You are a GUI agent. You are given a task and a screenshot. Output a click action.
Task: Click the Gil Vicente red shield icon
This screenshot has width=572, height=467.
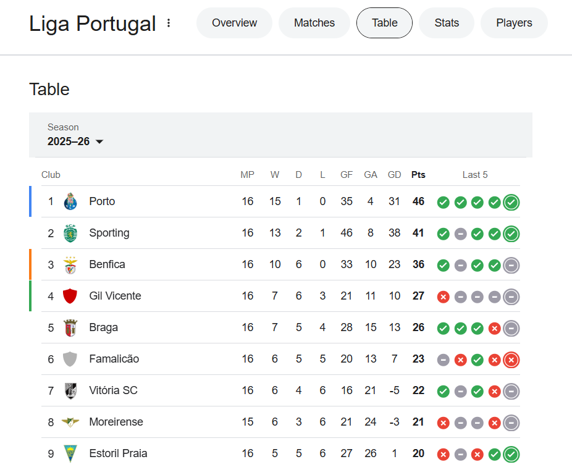point(70,296)
